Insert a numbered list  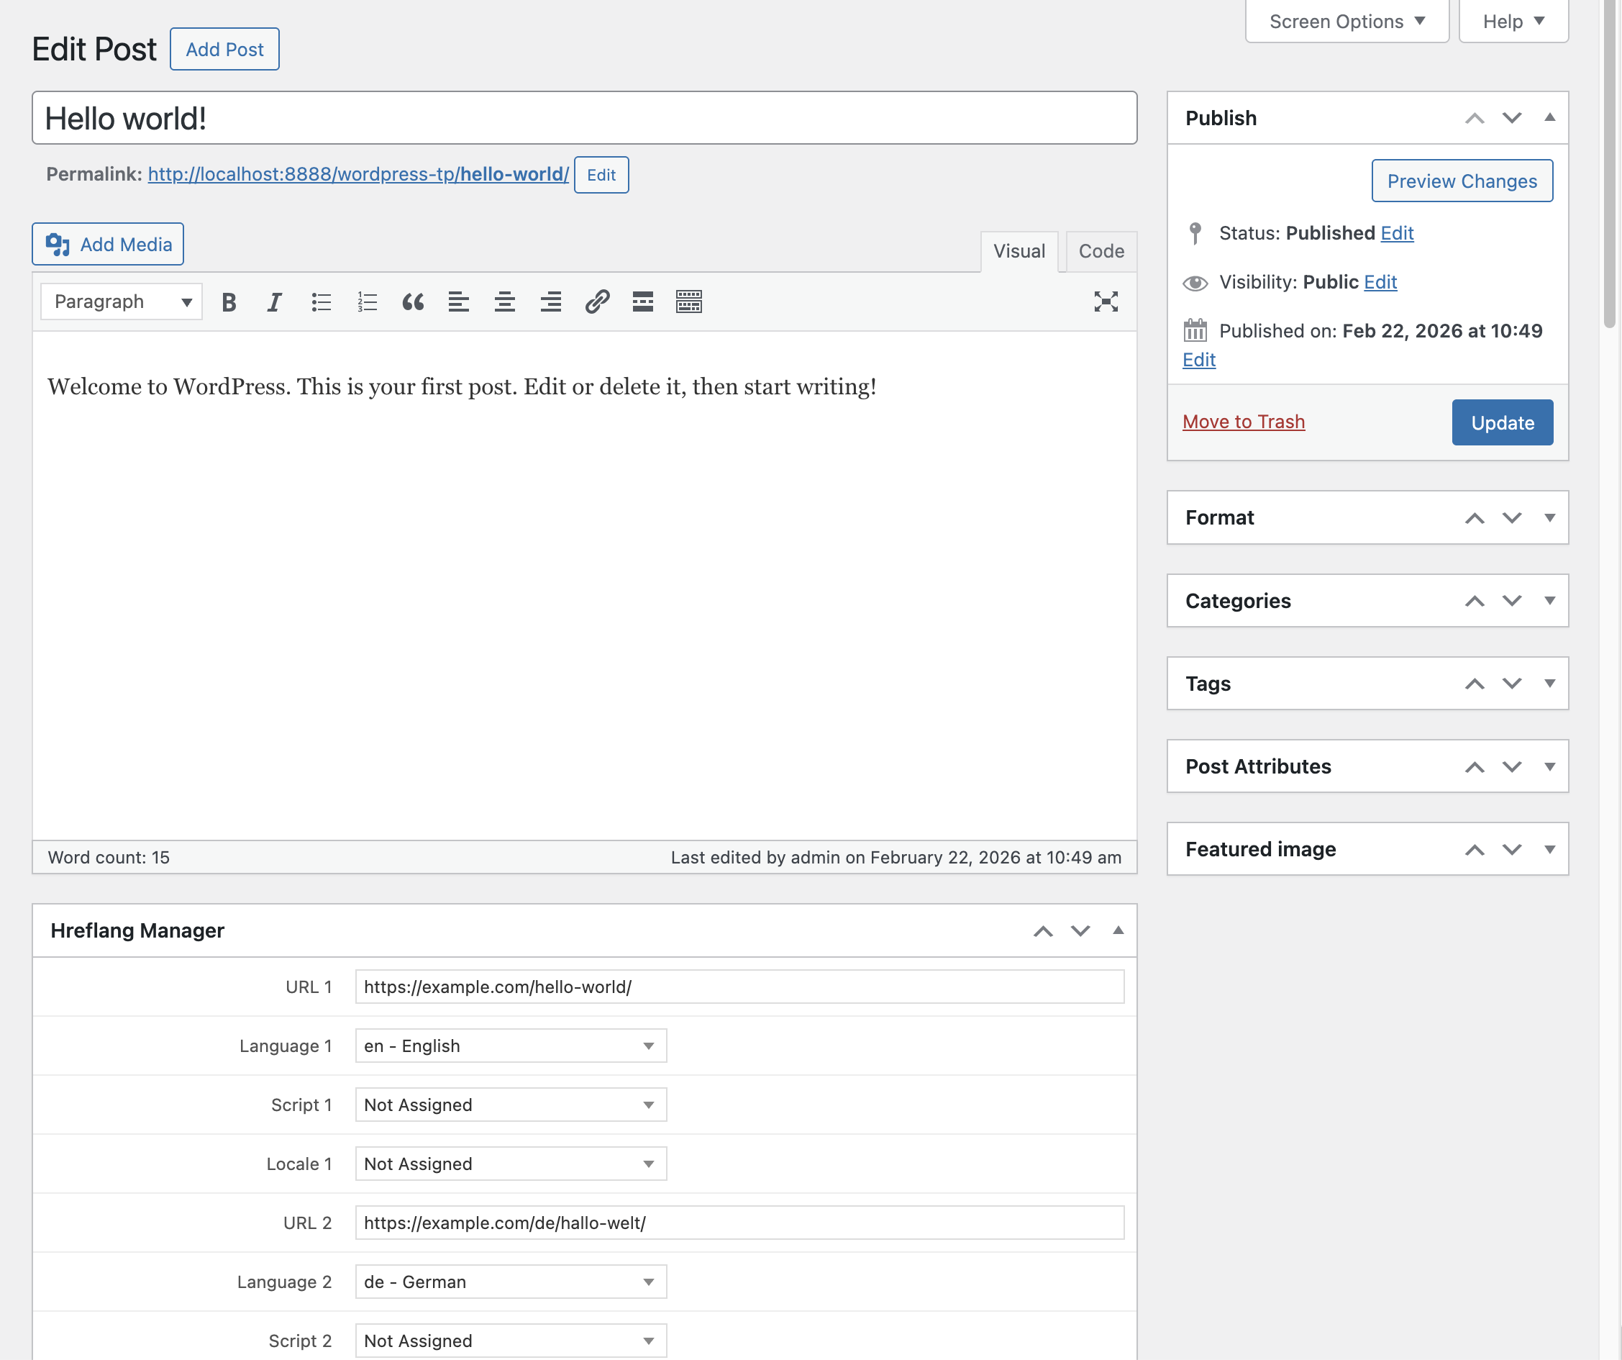click(x=367, y=302)
